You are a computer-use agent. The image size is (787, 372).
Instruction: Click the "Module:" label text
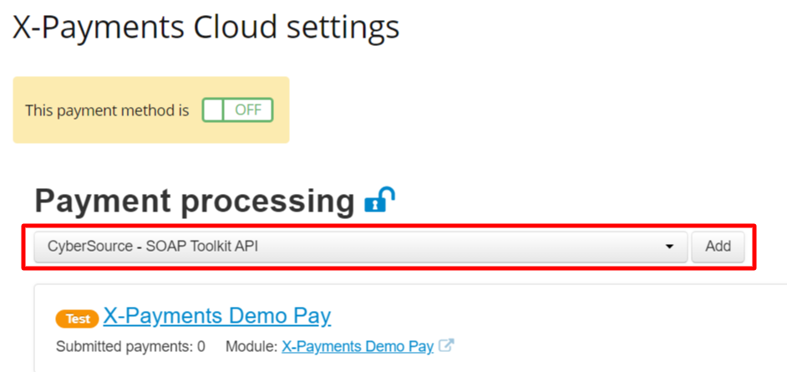tap(252, 346)
